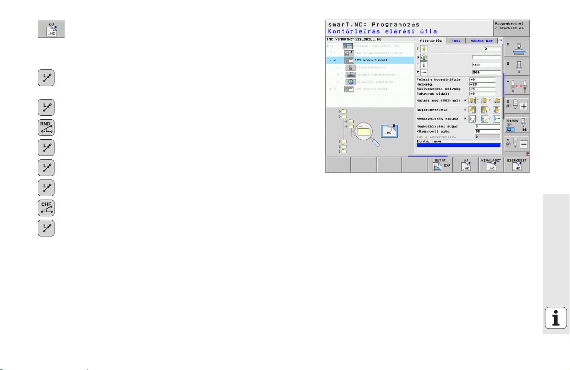This screenshot has width=570, height=370.
Task: Click the M machine function icon on right panel
Action: point(516,48)
